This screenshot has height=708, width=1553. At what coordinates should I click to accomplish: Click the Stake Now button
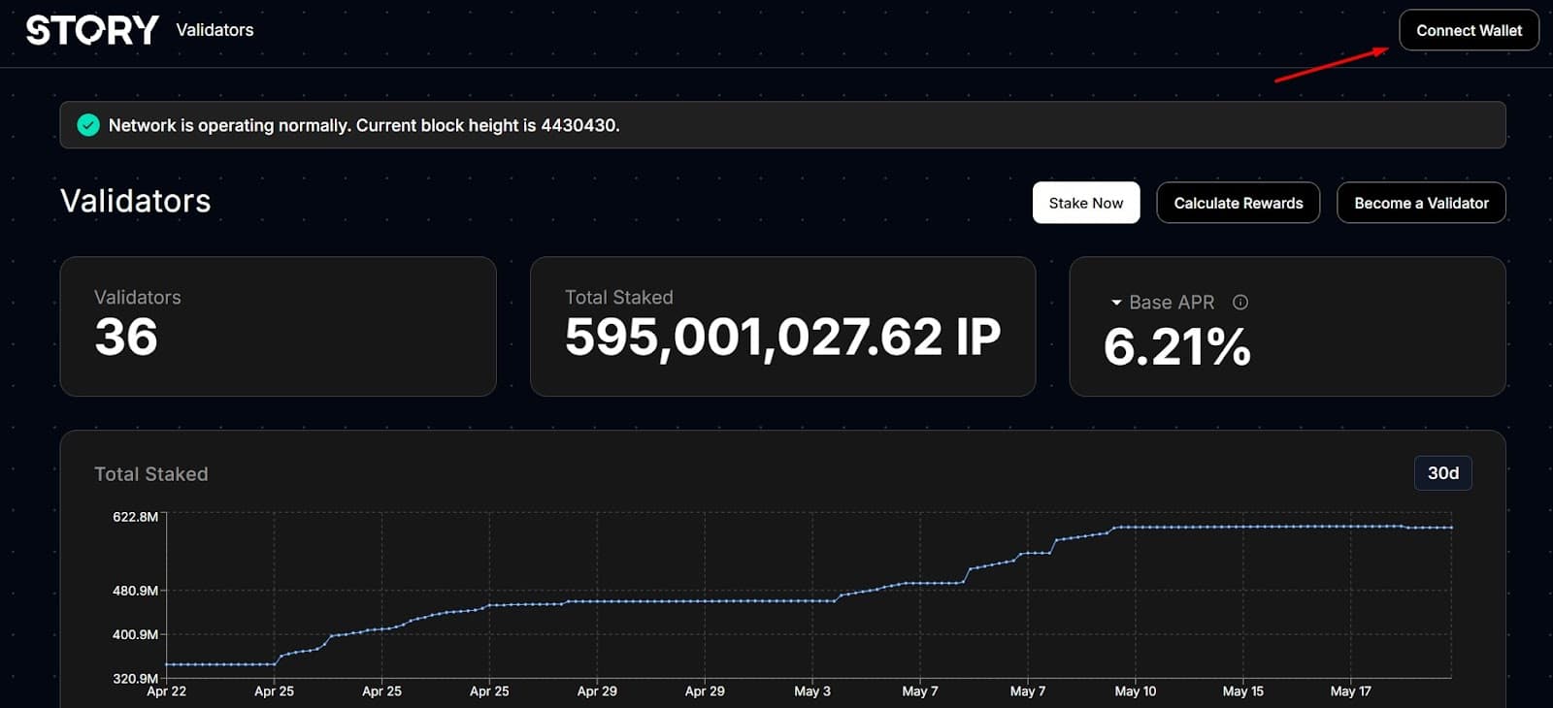click(1085, 203)
